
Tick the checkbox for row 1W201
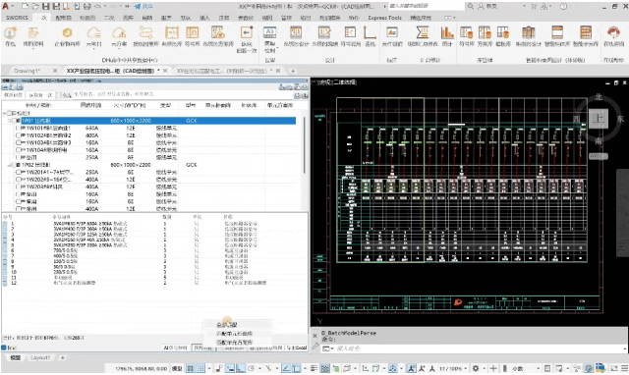tap(18, 172)
